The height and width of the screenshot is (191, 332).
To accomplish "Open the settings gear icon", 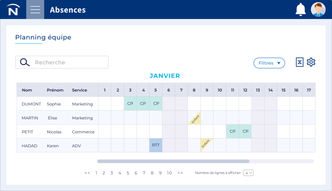I will [311, 62].
